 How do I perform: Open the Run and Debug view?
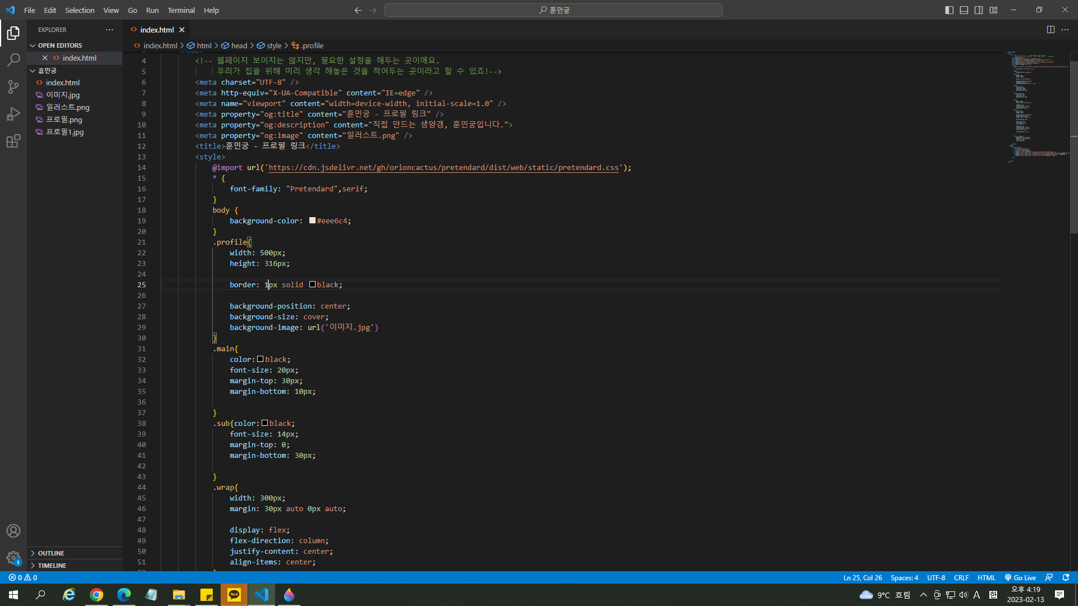pyautogui.click(x=13, y=114)
